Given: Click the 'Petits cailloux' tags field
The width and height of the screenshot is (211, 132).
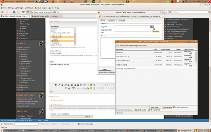Looking at the screenshot, I should (x=73, y=53).
